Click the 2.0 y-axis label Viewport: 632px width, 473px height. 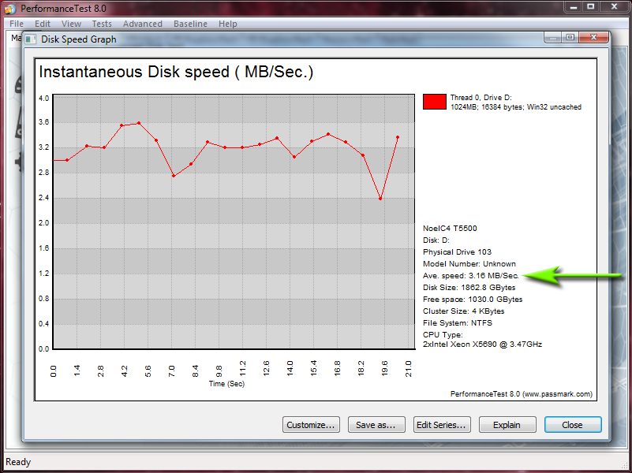43,223
